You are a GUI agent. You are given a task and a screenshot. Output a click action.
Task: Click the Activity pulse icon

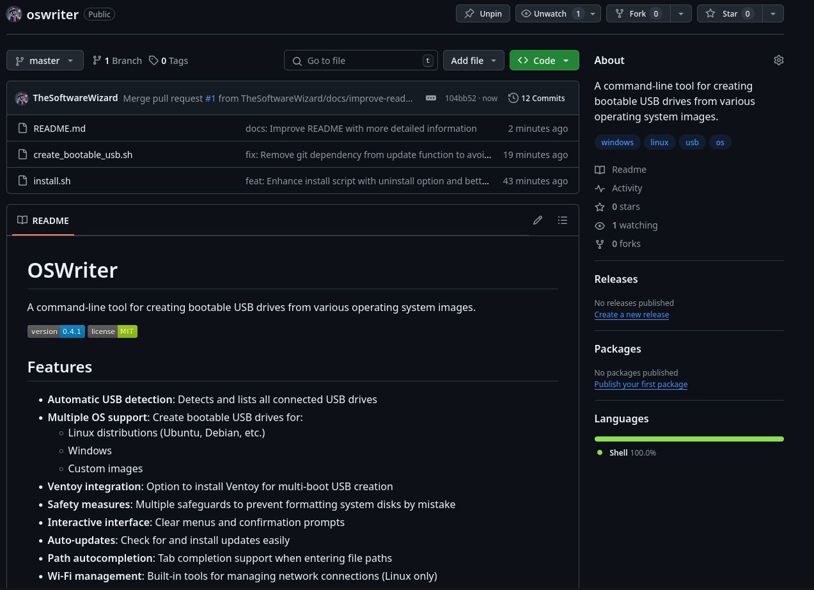click(x=600, y=188)
